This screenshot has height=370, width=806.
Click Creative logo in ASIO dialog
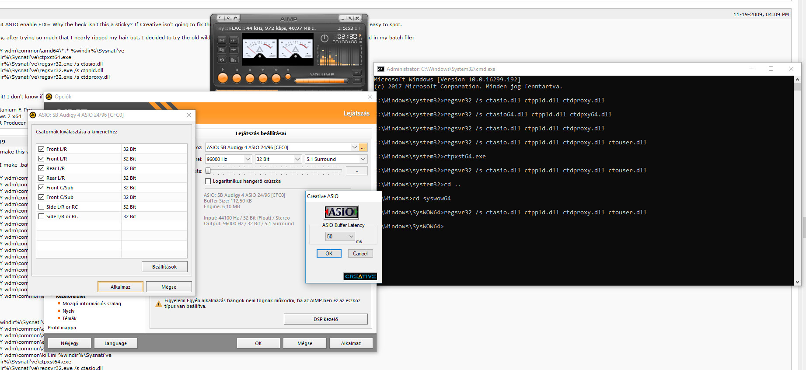point(360,276)
